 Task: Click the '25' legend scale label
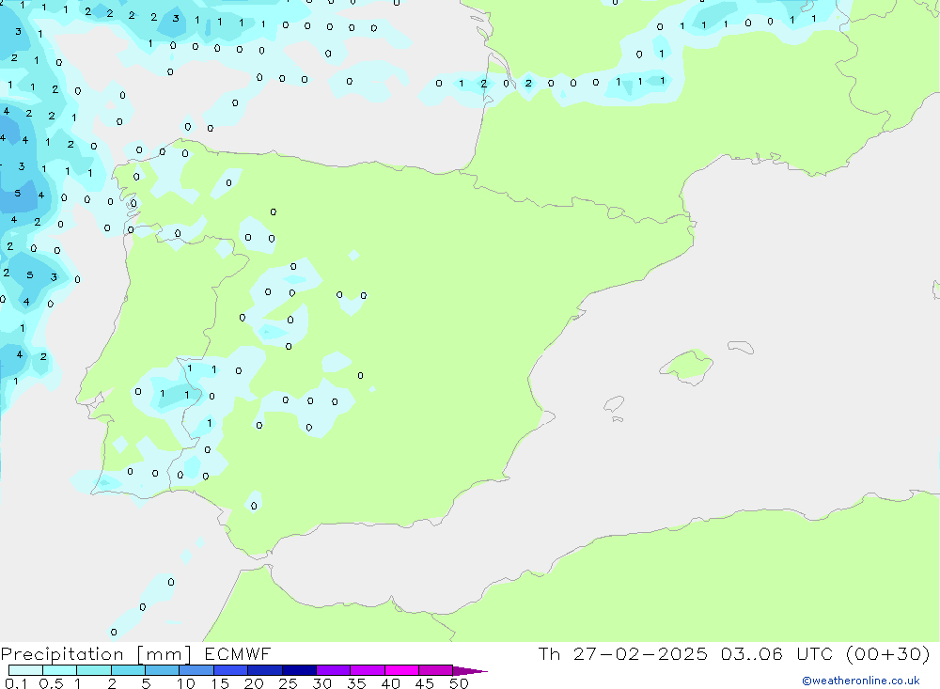pos(289,683)
